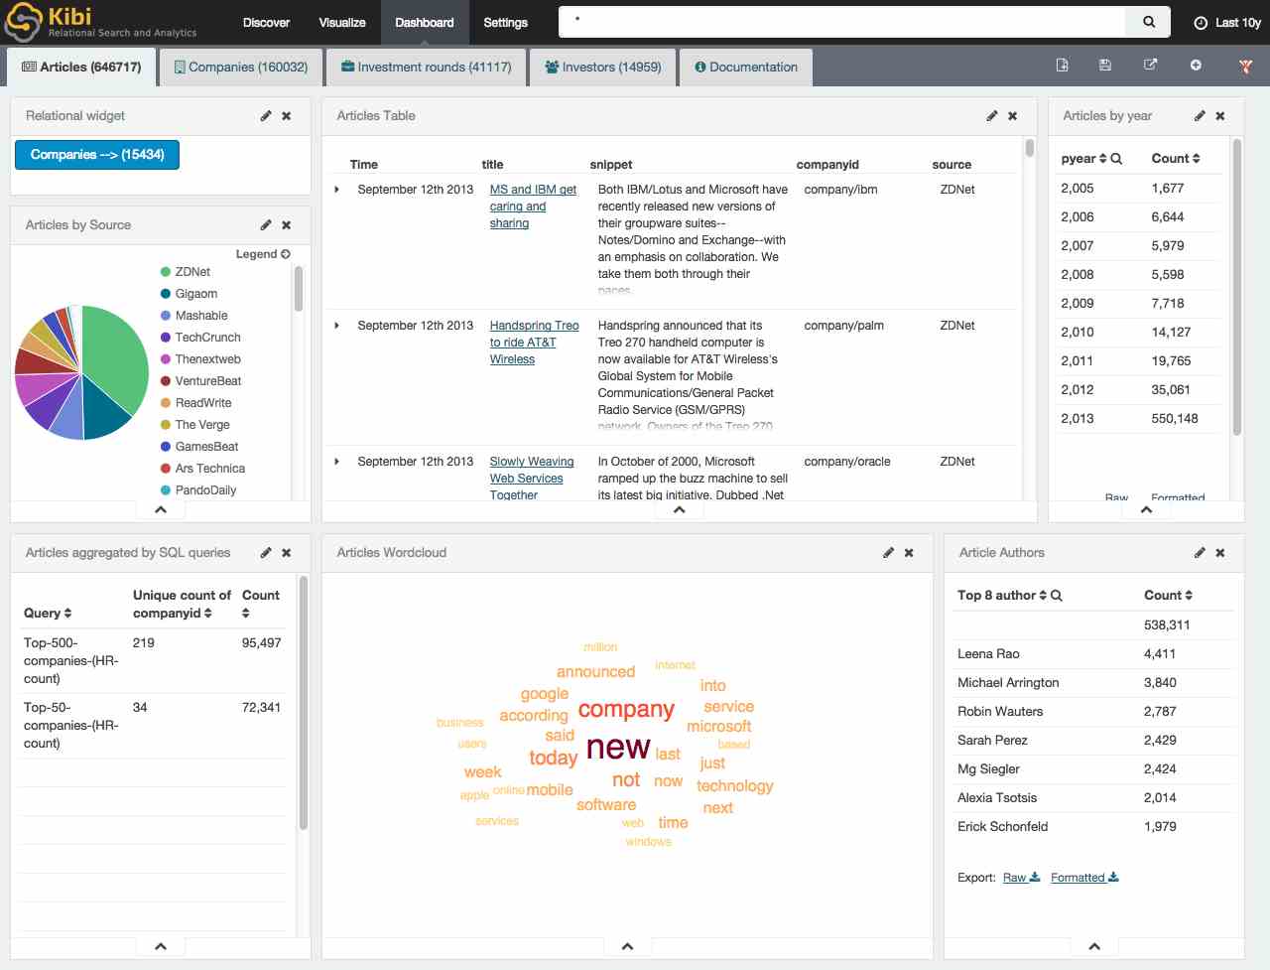Edit the Articles by Source panel
Image resolution: width=1270 pixels, height=970 pixels.
point(266,225)
